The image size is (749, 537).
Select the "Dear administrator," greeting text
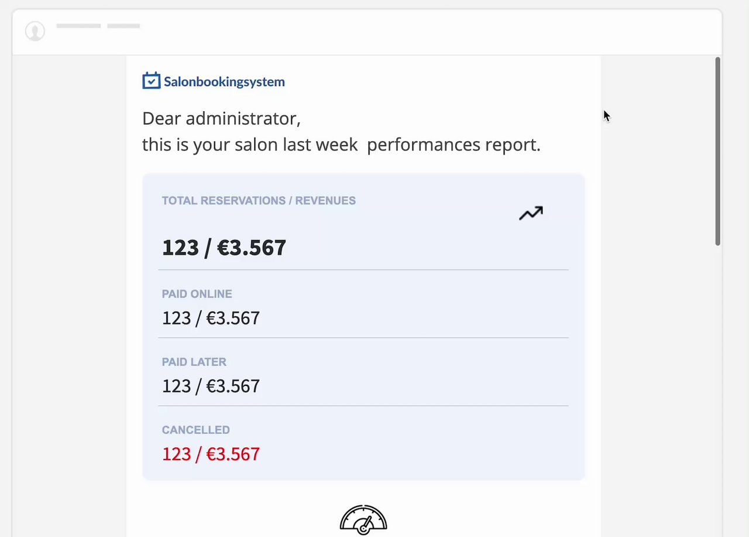(x=221, y=118)
